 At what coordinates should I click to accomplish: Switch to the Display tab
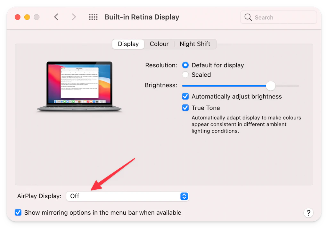click(x=128, y=44)
